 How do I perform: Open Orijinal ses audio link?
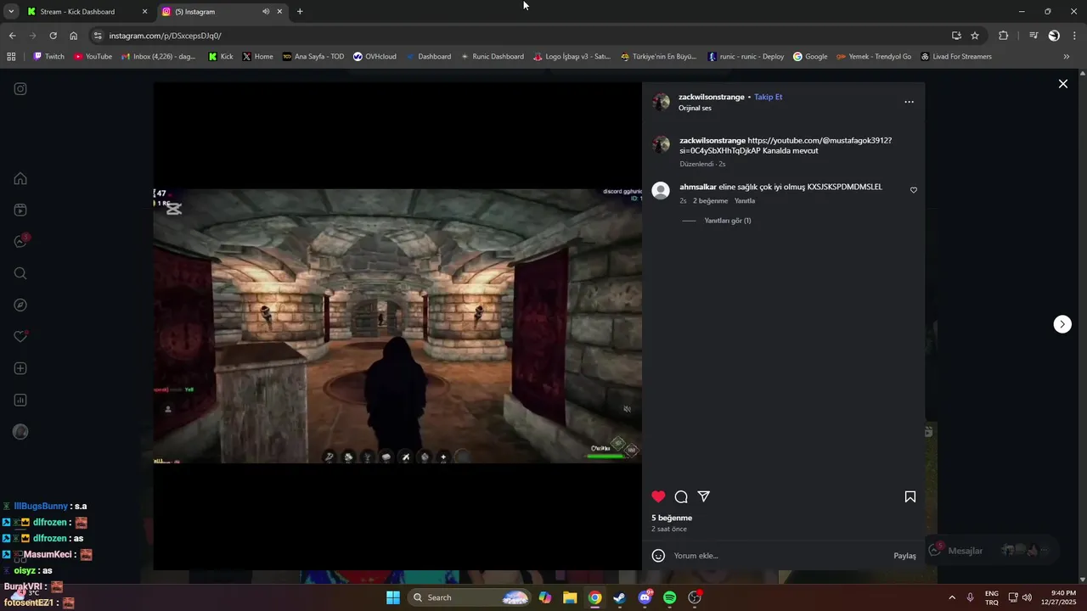coord(695,108)
